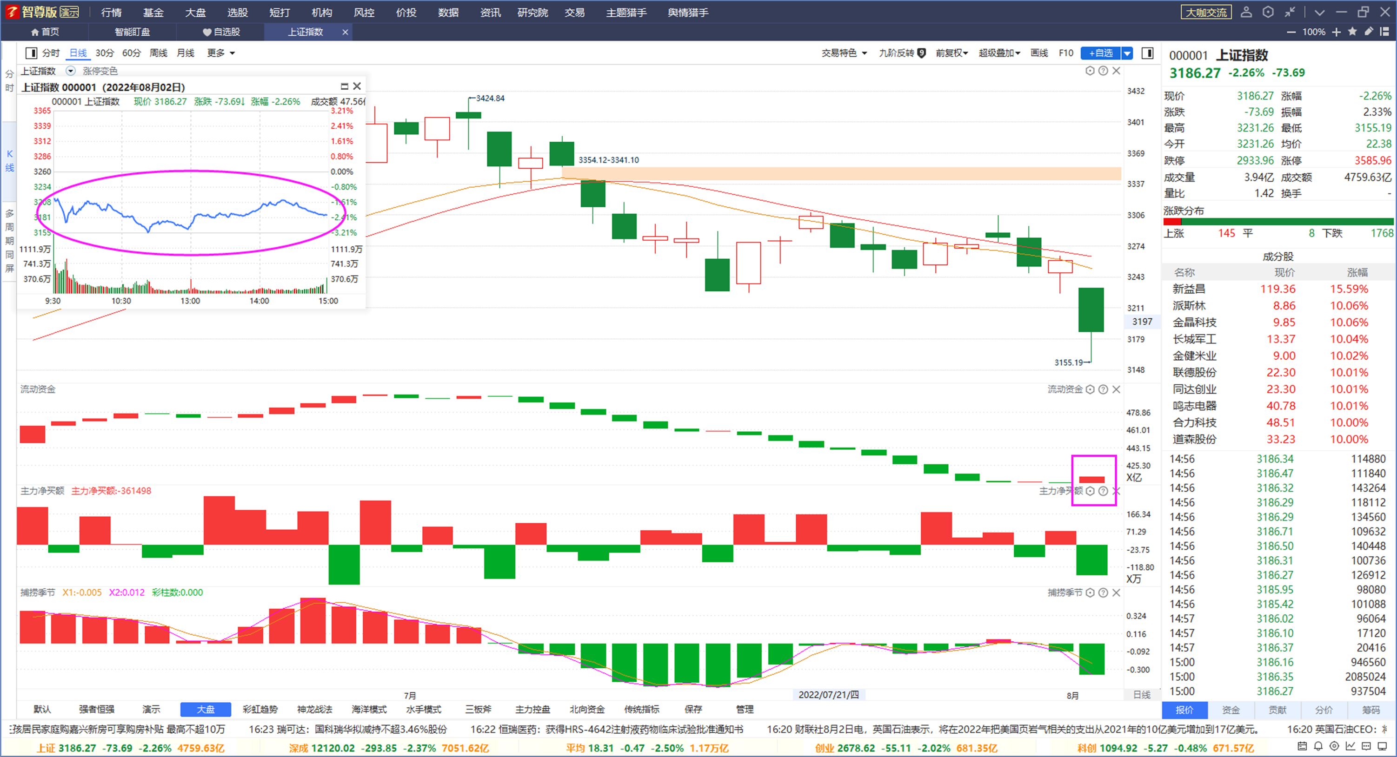Toggle the 九阶反转 indicator
The height and width of the screenshot is (757, 1397).
[902, 53]
